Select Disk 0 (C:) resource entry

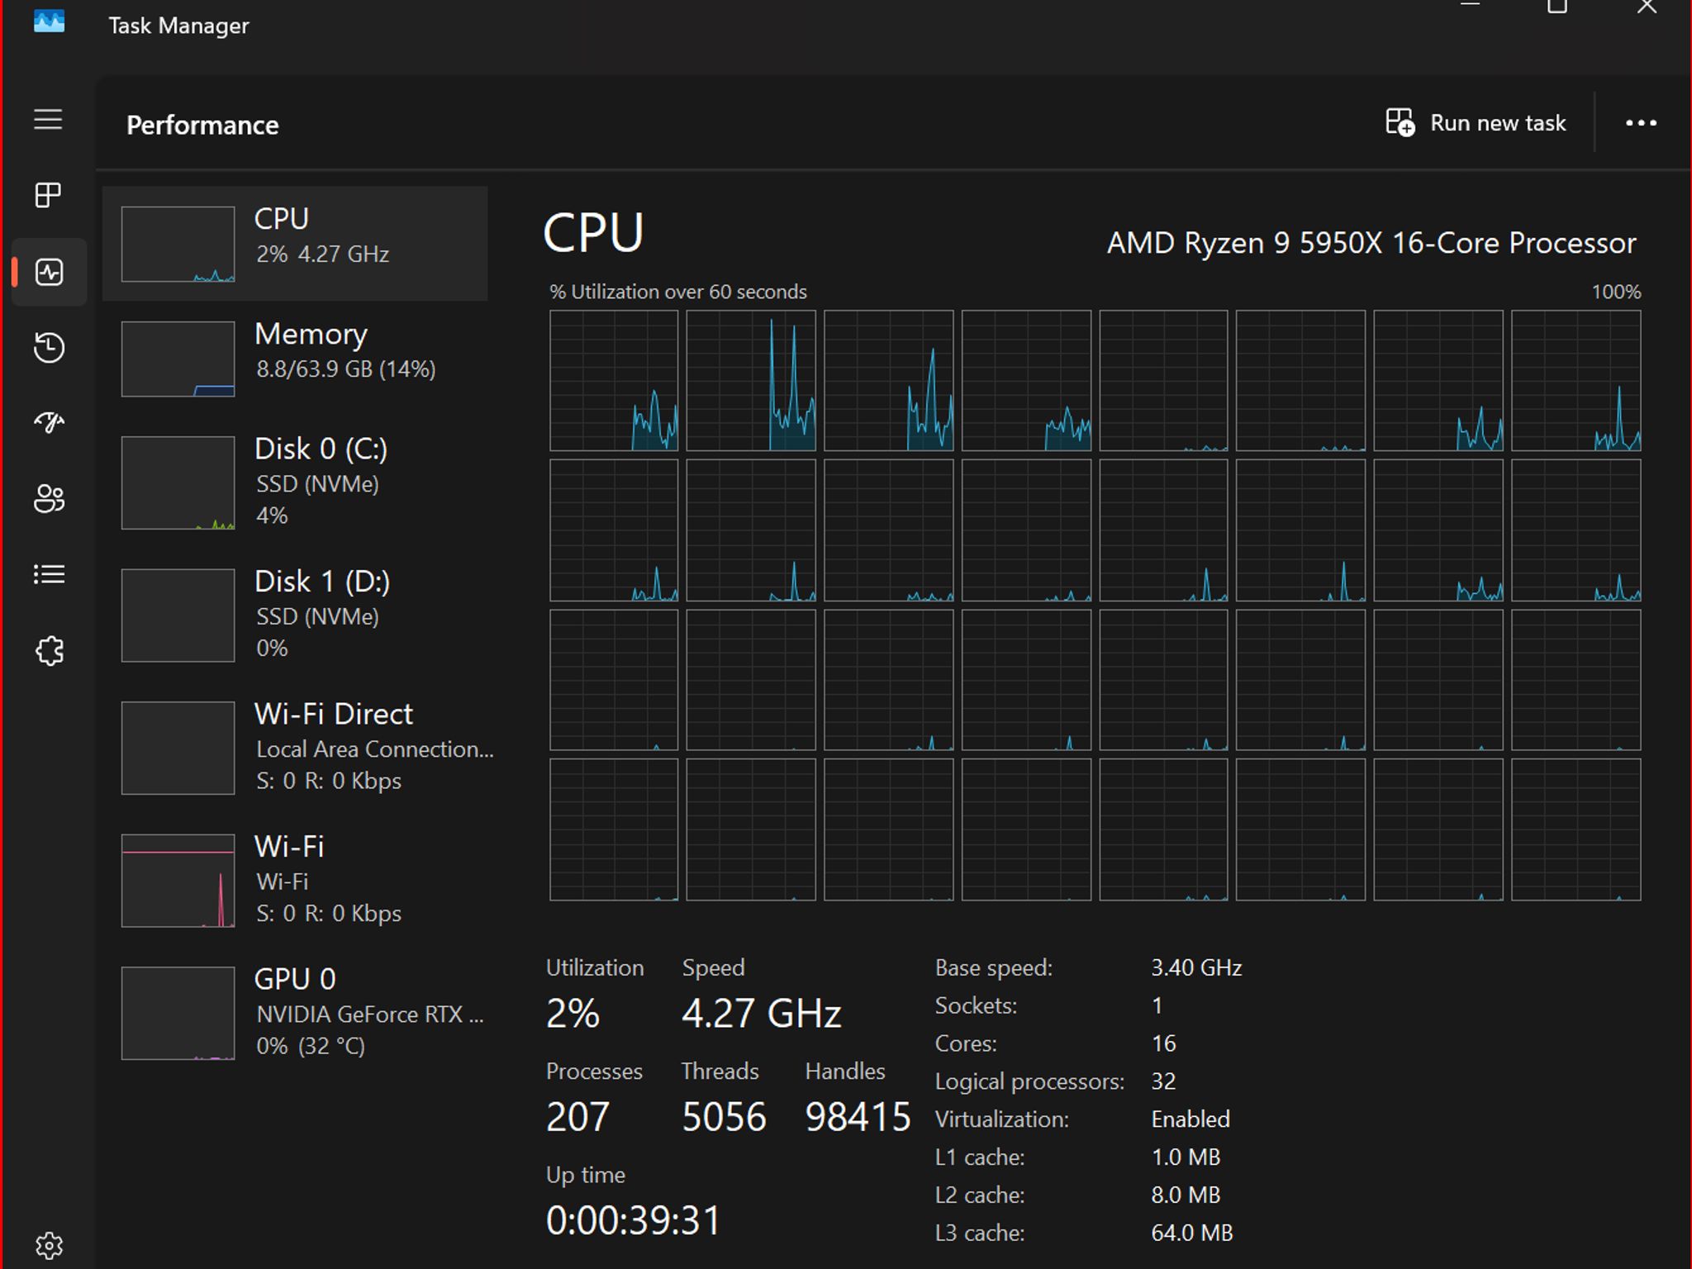295,482
